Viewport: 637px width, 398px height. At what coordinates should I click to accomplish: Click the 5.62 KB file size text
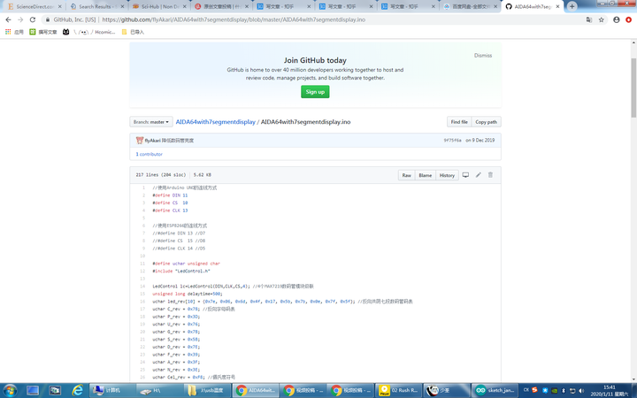(x=203, y=175)
